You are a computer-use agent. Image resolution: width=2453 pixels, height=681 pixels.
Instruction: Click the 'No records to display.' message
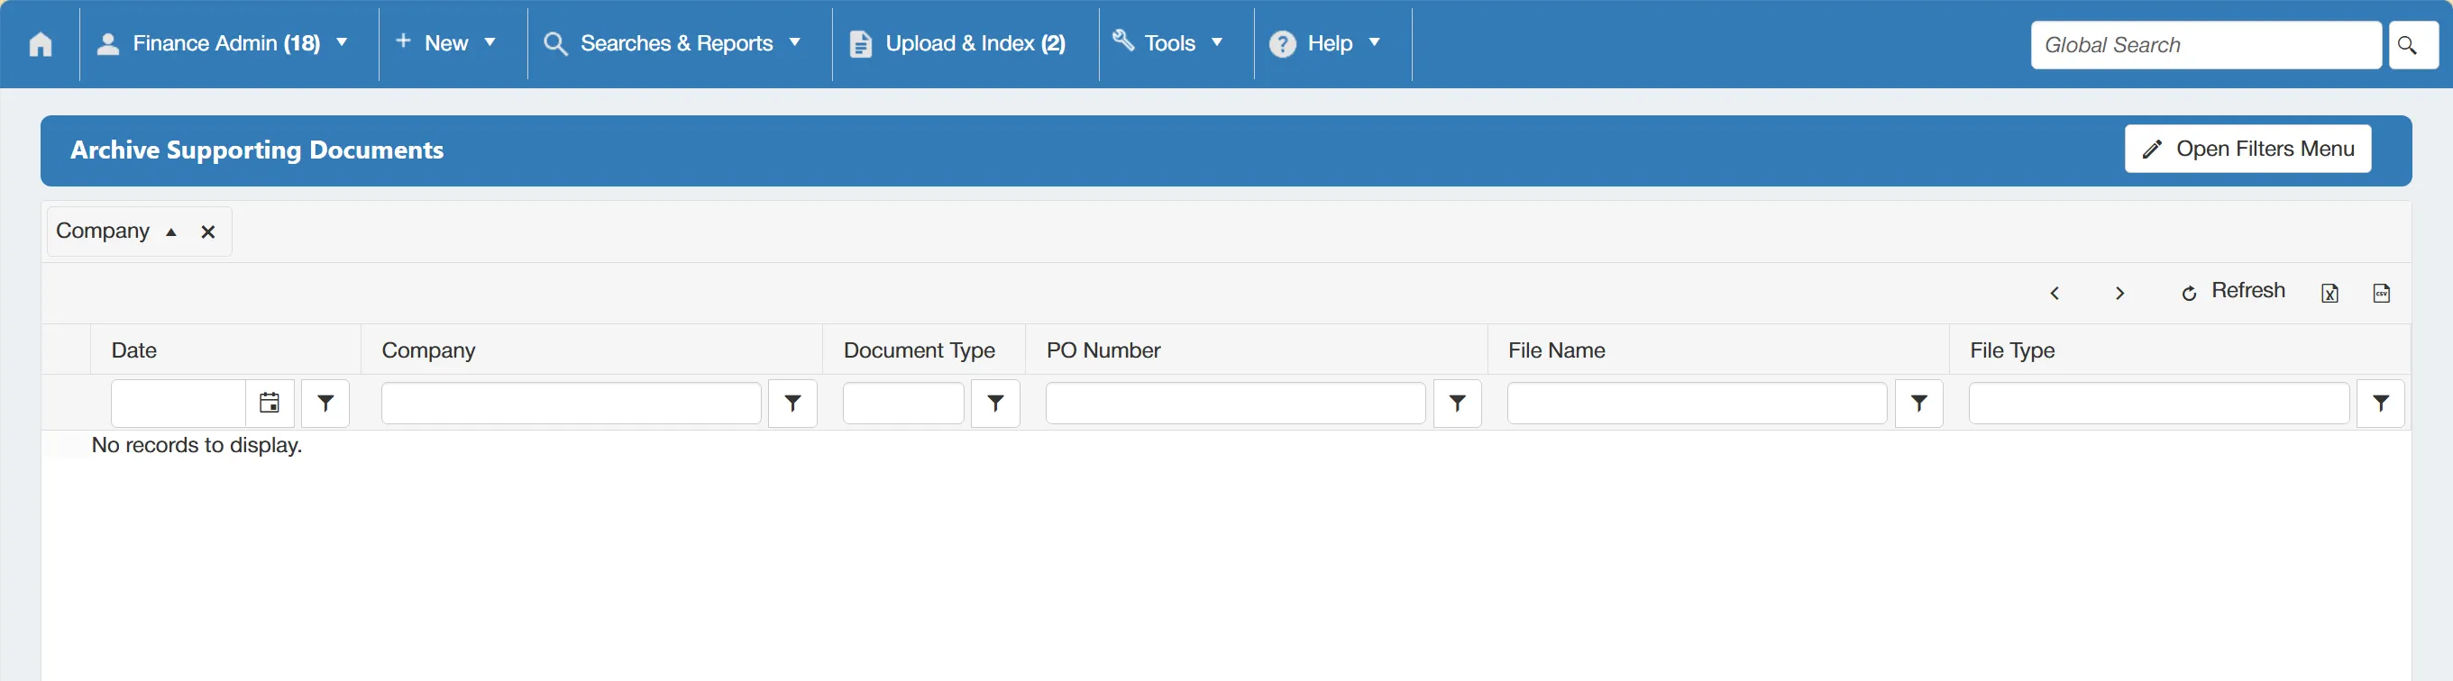click(197, 445)
